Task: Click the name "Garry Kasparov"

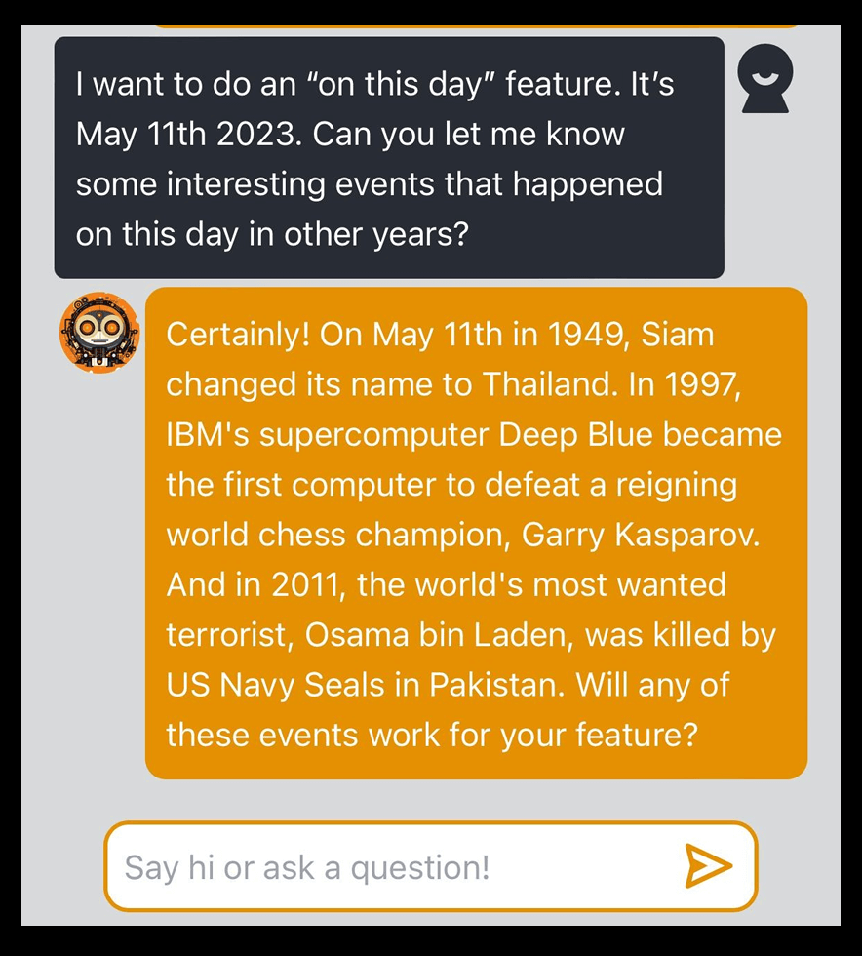Action: 640,536
